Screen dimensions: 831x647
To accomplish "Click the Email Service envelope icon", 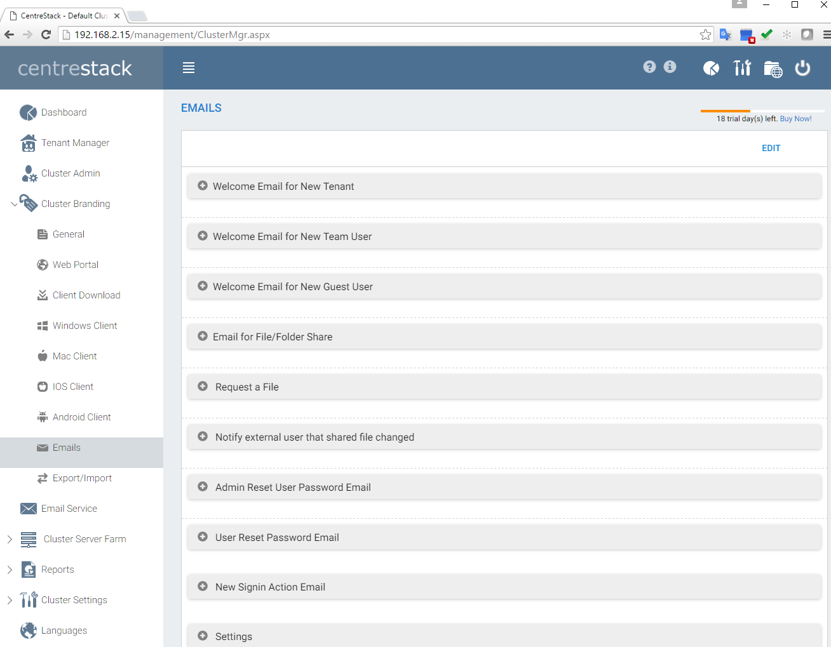I will tap(29, 509).
